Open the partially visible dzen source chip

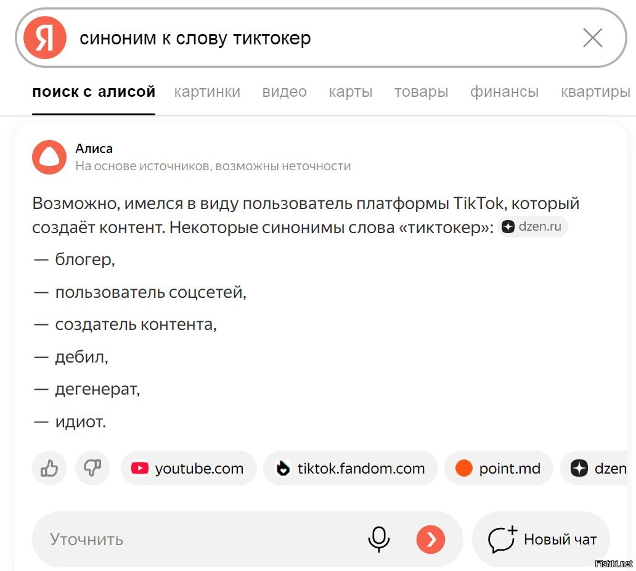point(597,469)
